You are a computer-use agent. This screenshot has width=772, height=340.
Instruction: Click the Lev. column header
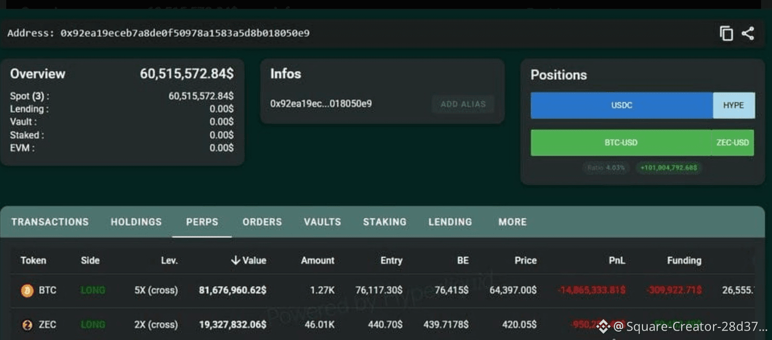point(169,260)
